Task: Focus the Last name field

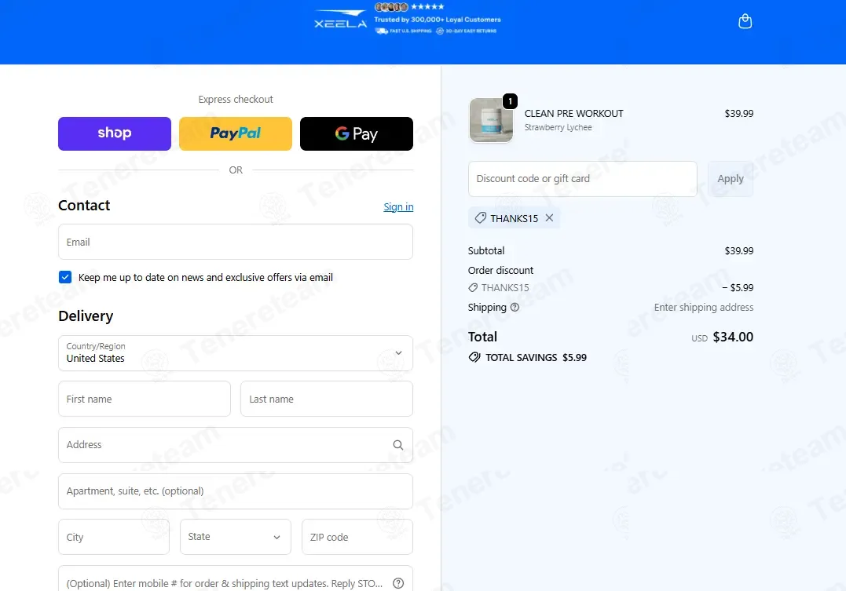Action: point(327,399)
